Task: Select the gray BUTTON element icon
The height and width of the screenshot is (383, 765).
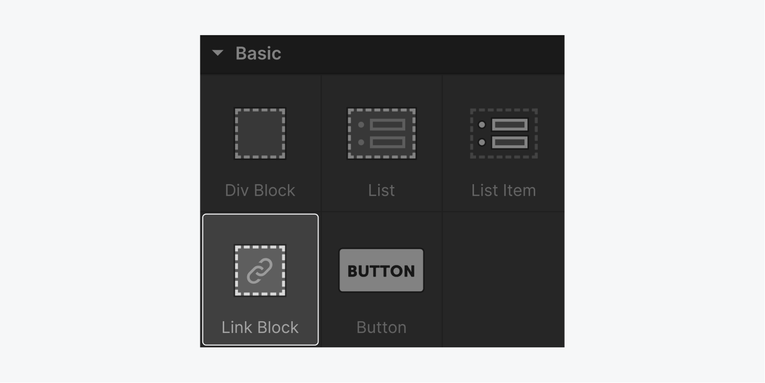Action: [x=382, y=270]
